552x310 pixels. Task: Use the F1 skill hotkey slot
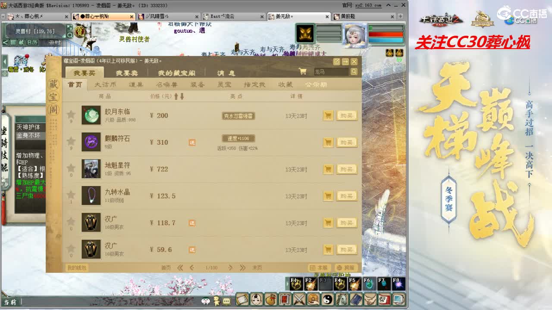click(x=296, y=284)
